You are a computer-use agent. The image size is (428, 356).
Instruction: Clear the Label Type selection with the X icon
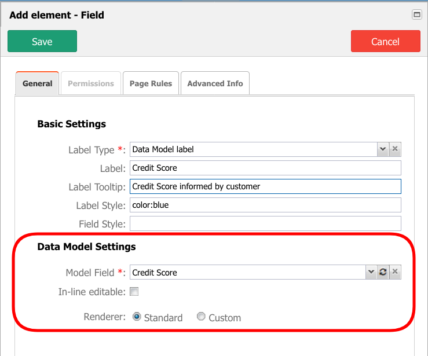pyautogui.click(x=395, y=149)
